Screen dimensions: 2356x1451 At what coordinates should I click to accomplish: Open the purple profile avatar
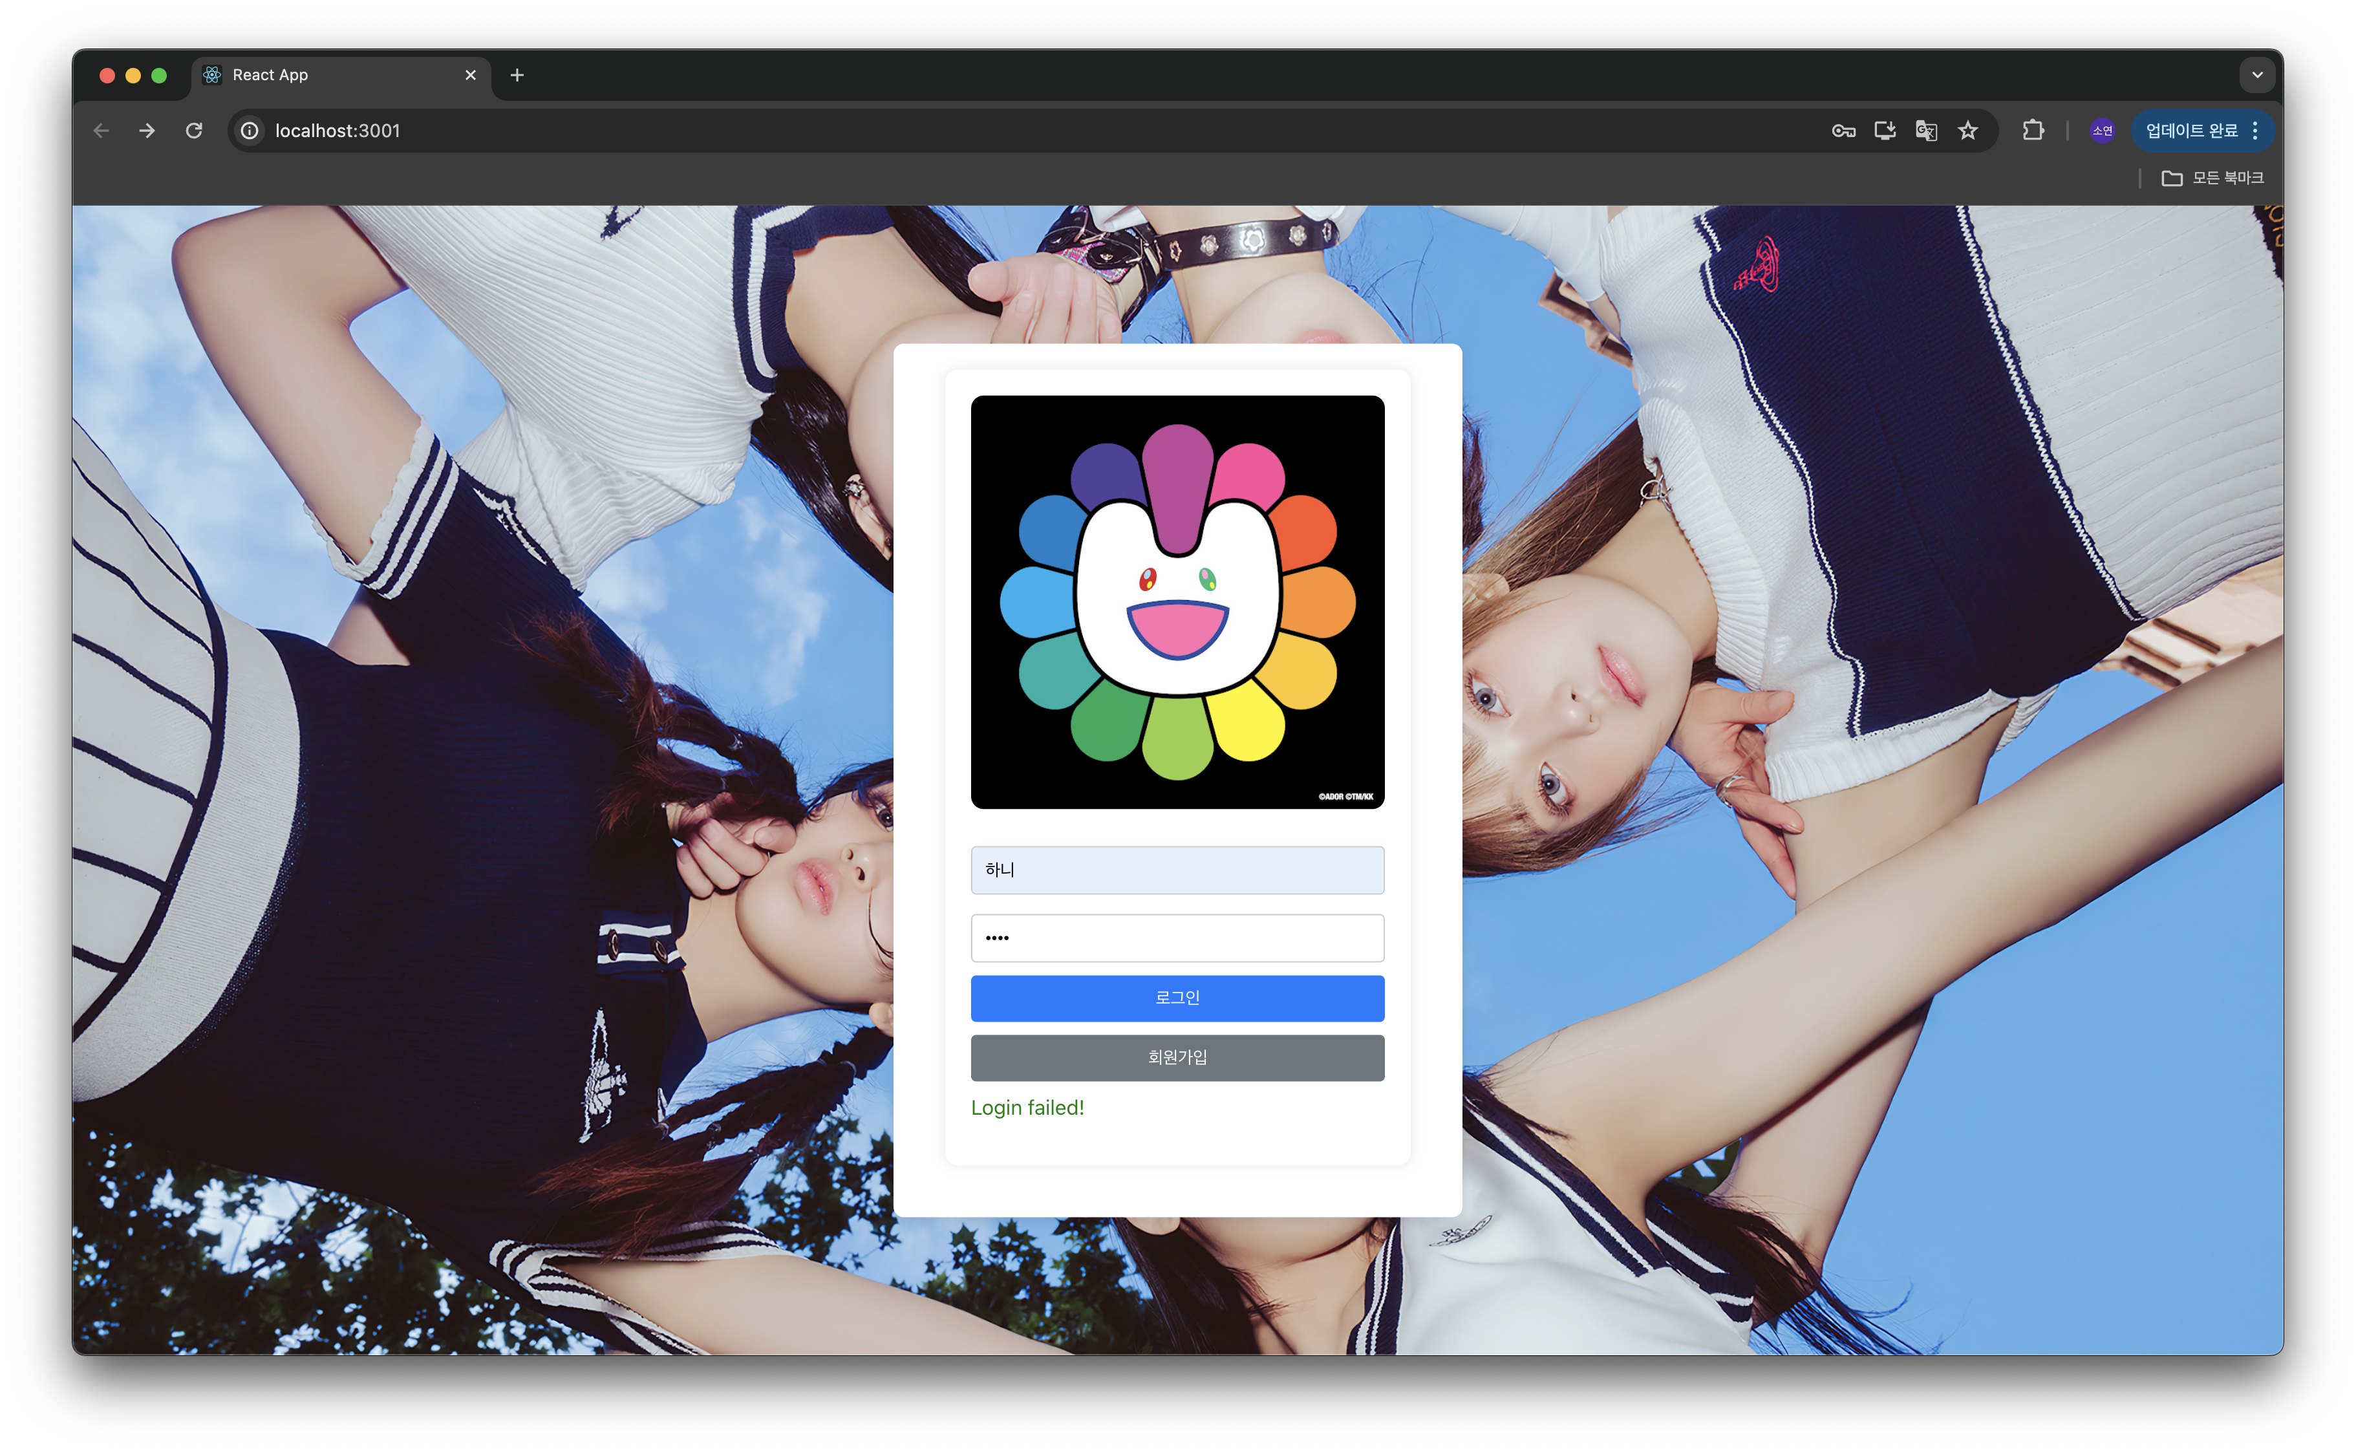[2103, 131]
